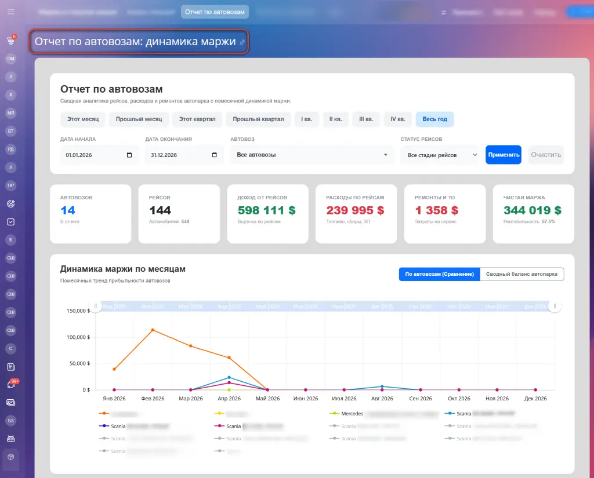Toggle the dark-blue Scania legend series
Screen dimensions: 594x478
(134, 426)
